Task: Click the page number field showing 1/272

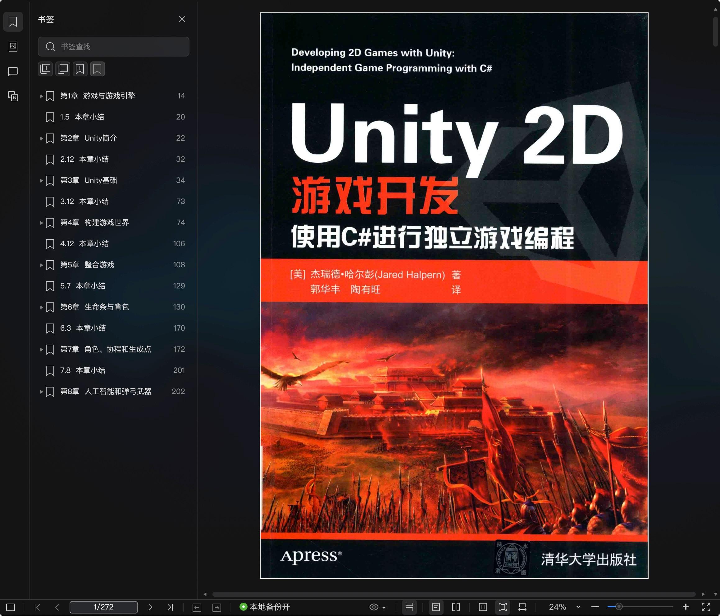Action: coord(103,607)
